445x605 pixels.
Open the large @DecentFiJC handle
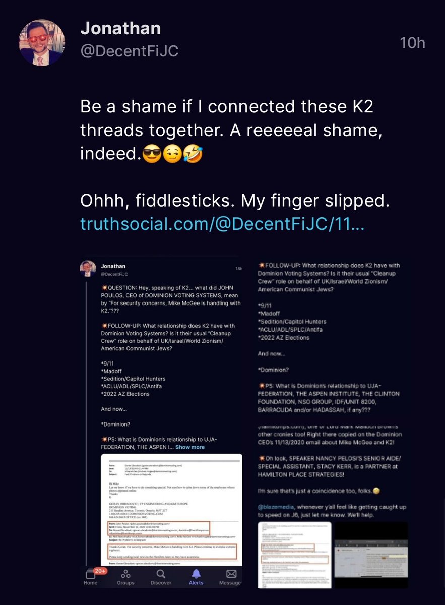130,51
